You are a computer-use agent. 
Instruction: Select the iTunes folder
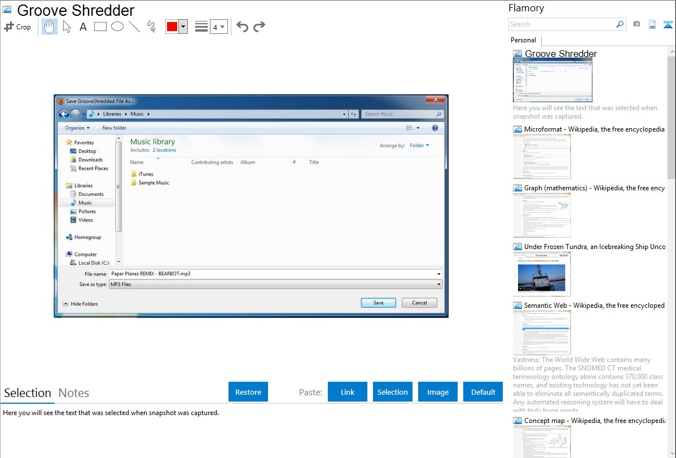pos(142,174)
